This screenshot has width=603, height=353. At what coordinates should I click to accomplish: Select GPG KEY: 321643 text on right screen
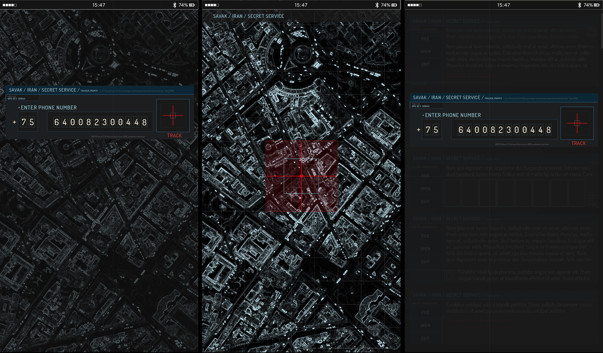(x=421, y=106)
